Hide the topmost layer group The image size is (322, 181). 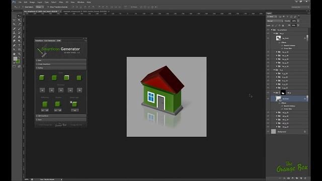coord(268,30)
